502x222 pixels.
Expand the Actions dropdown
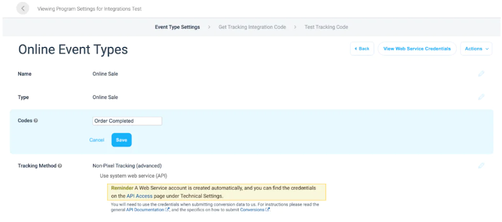point(476,49)
